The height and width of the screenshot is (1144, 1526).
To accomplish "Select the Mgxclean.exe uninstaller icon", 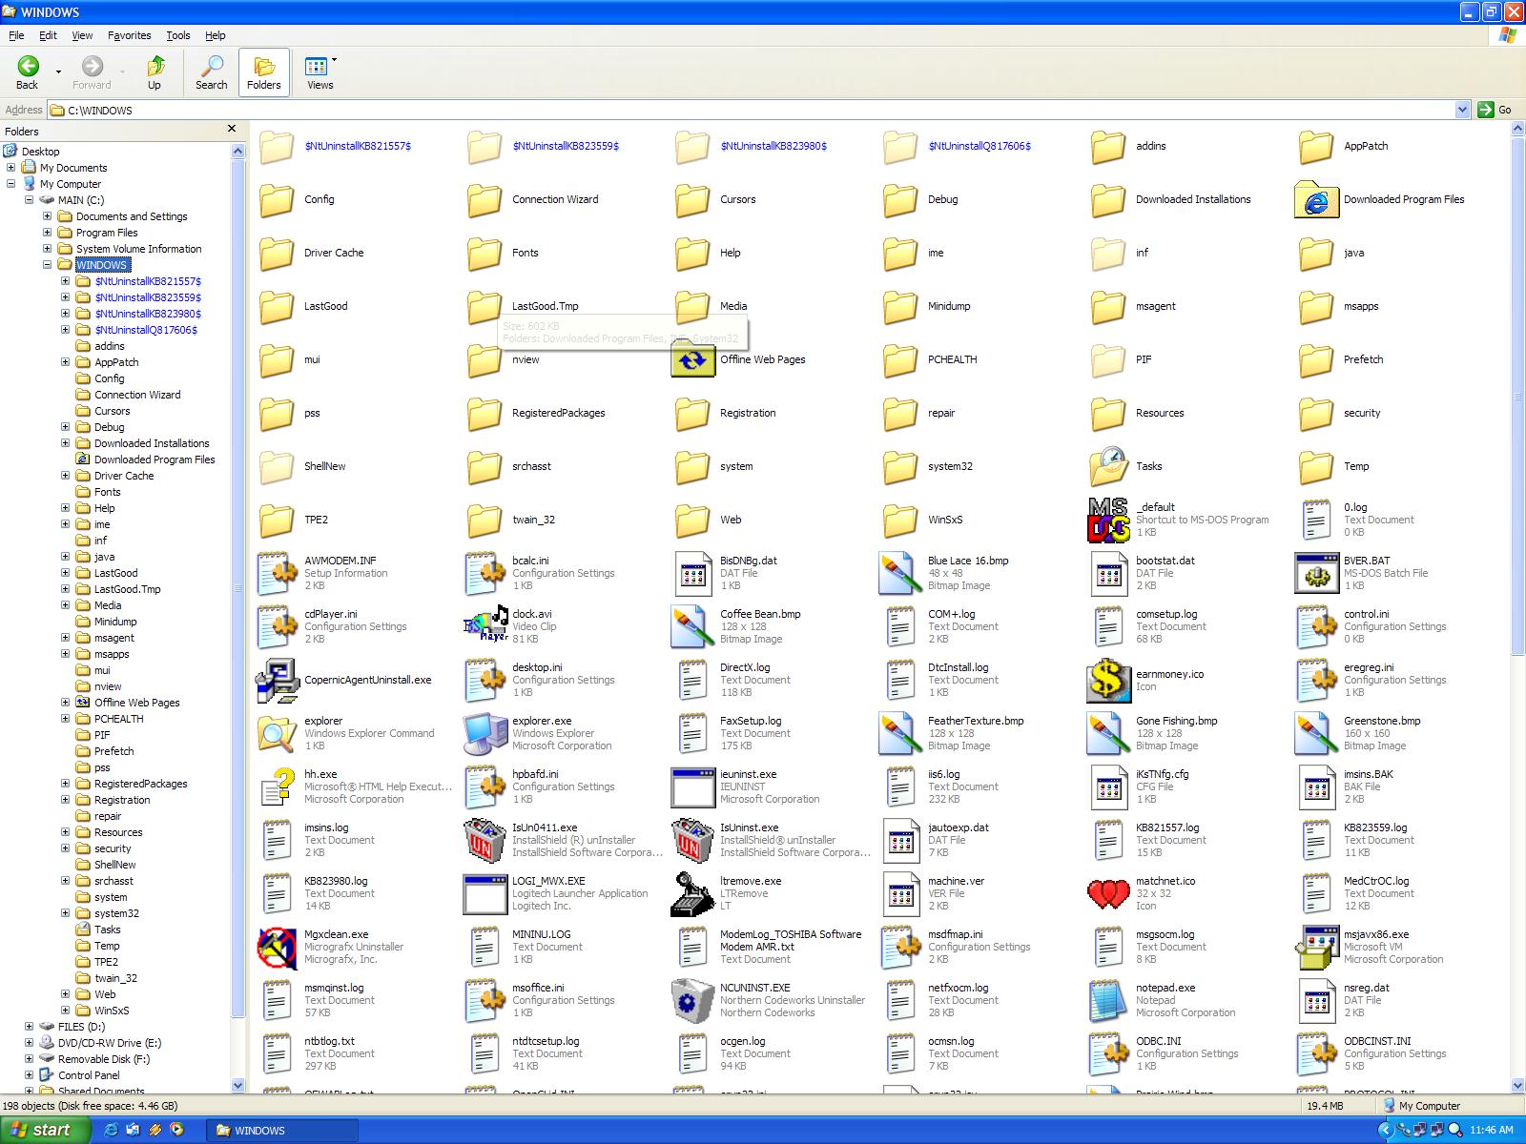I will 277,947.
